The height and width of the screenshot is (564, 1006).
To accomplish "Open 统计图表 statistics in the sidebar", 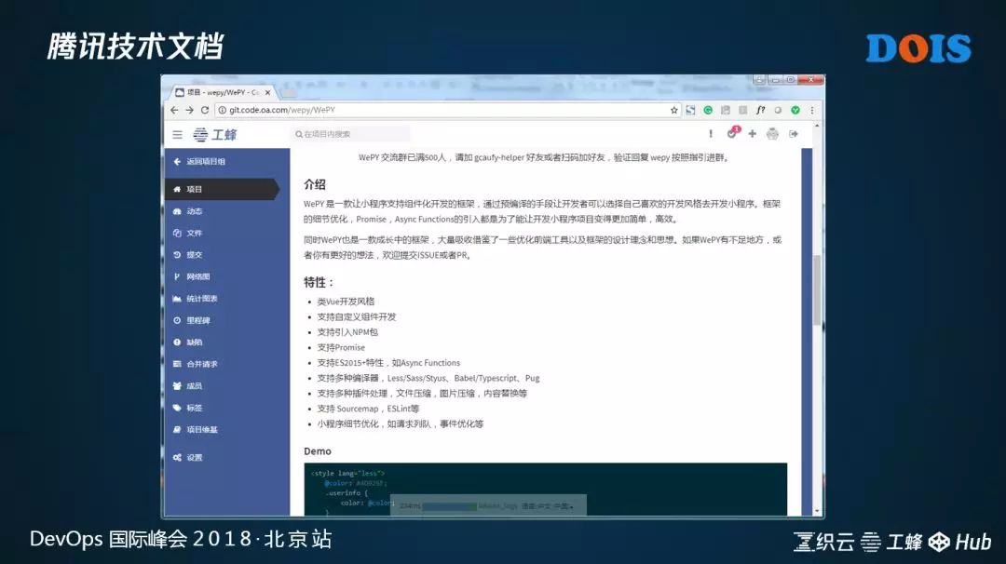I will (196, 298).
